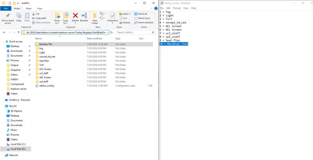Open Notepad File menu
Screen dimensions: 313x160
pyautogui.click(x=162, y=8)
